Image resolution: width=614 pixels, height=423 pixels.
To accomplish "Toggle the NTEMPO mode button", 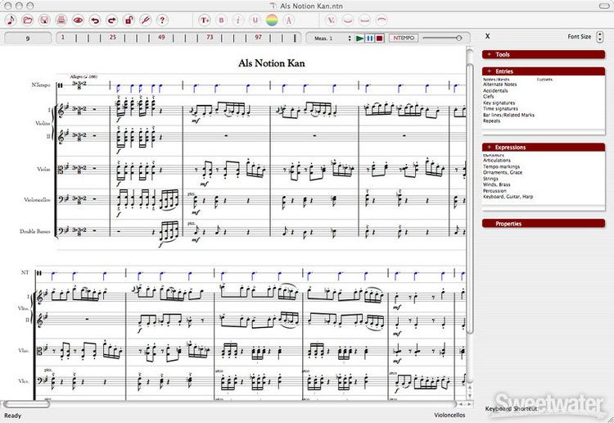I will coord(402,38).
